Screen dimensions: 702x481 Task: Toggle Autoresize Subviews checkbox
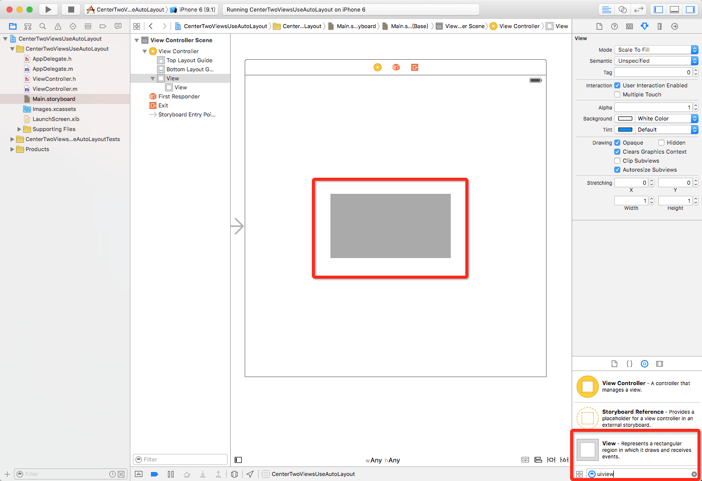pos(617,170)
